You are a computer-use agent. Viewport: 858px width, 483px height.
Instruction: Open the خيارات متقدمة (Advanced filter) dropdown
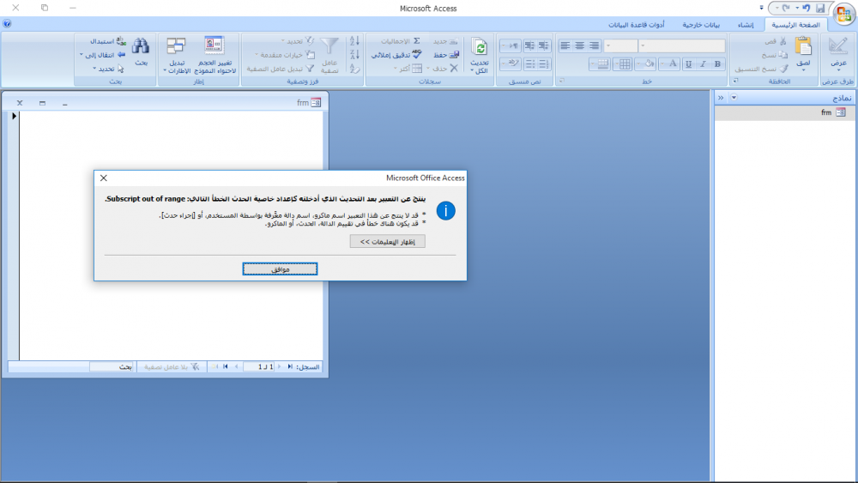285,55
